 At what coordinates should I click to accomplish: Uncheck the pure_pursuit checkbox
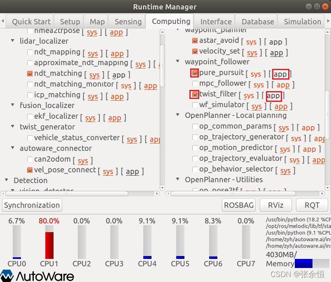195,73
